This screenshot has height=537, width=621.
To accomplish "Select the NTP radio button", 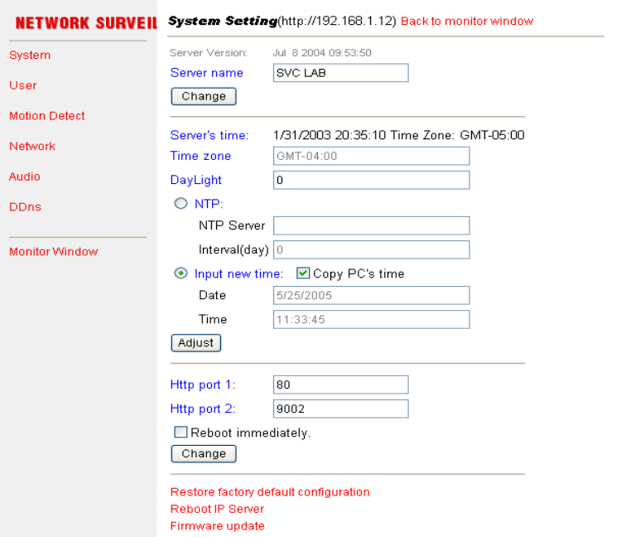I will [181, 204].
